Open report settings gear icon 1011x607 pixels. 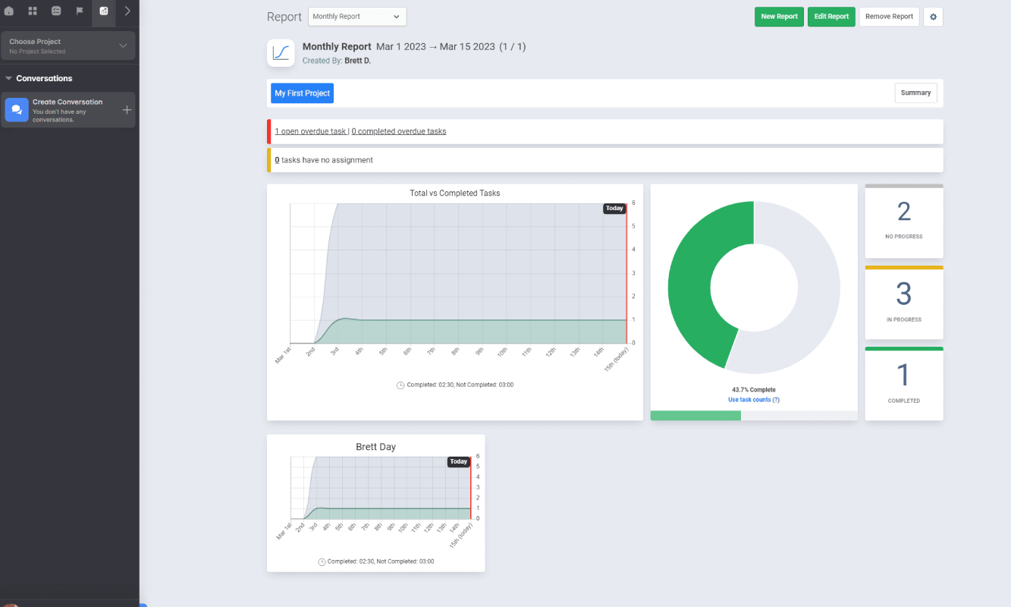[x=933, y=17]
